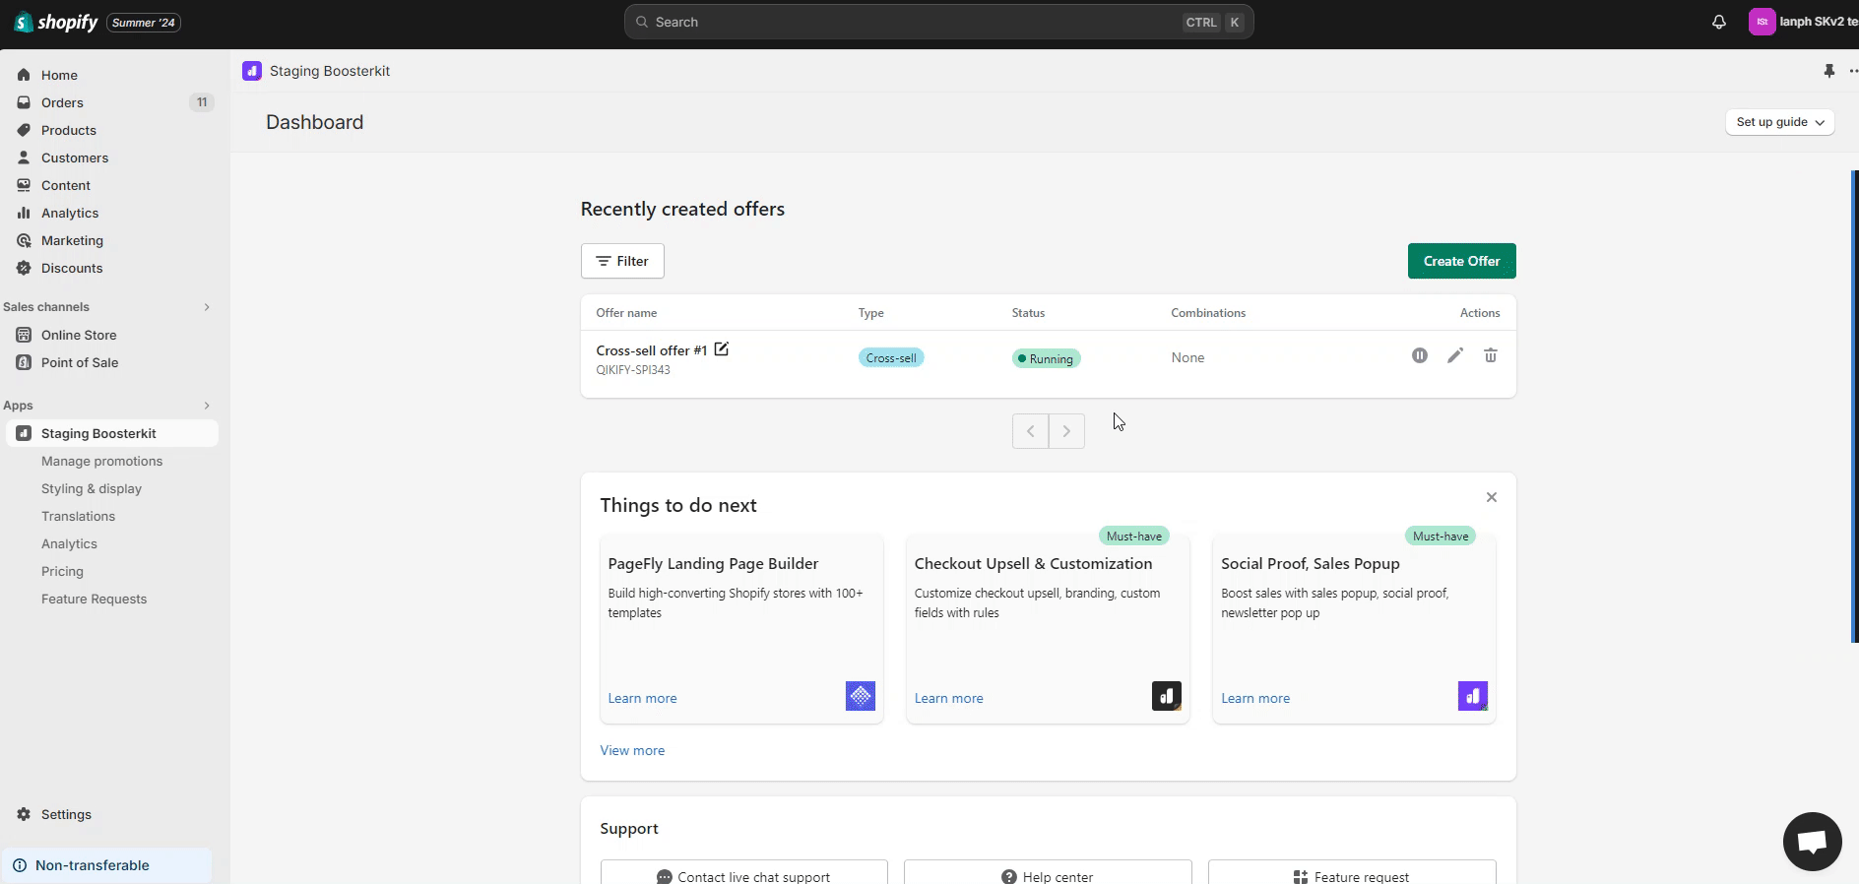Go to previous page of offers

pos(1030,431)
